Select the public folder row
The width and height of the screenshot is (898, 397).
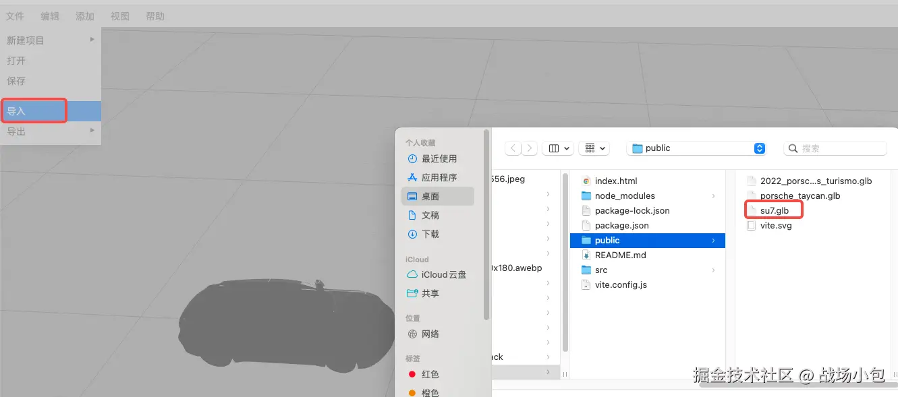tap(648, 240)
